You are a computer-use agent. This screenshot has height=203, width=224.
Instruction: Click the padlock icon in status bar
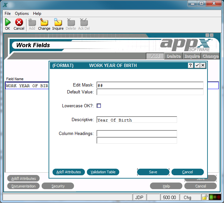coord(205,197)
